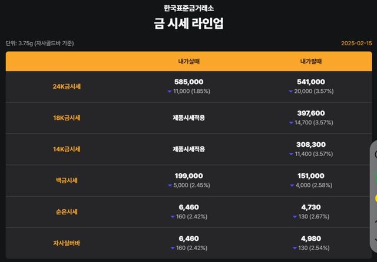Click the down arrow beside 130 (2.54%)
This screenshot has width=377, height=262.
coord(296,248)
